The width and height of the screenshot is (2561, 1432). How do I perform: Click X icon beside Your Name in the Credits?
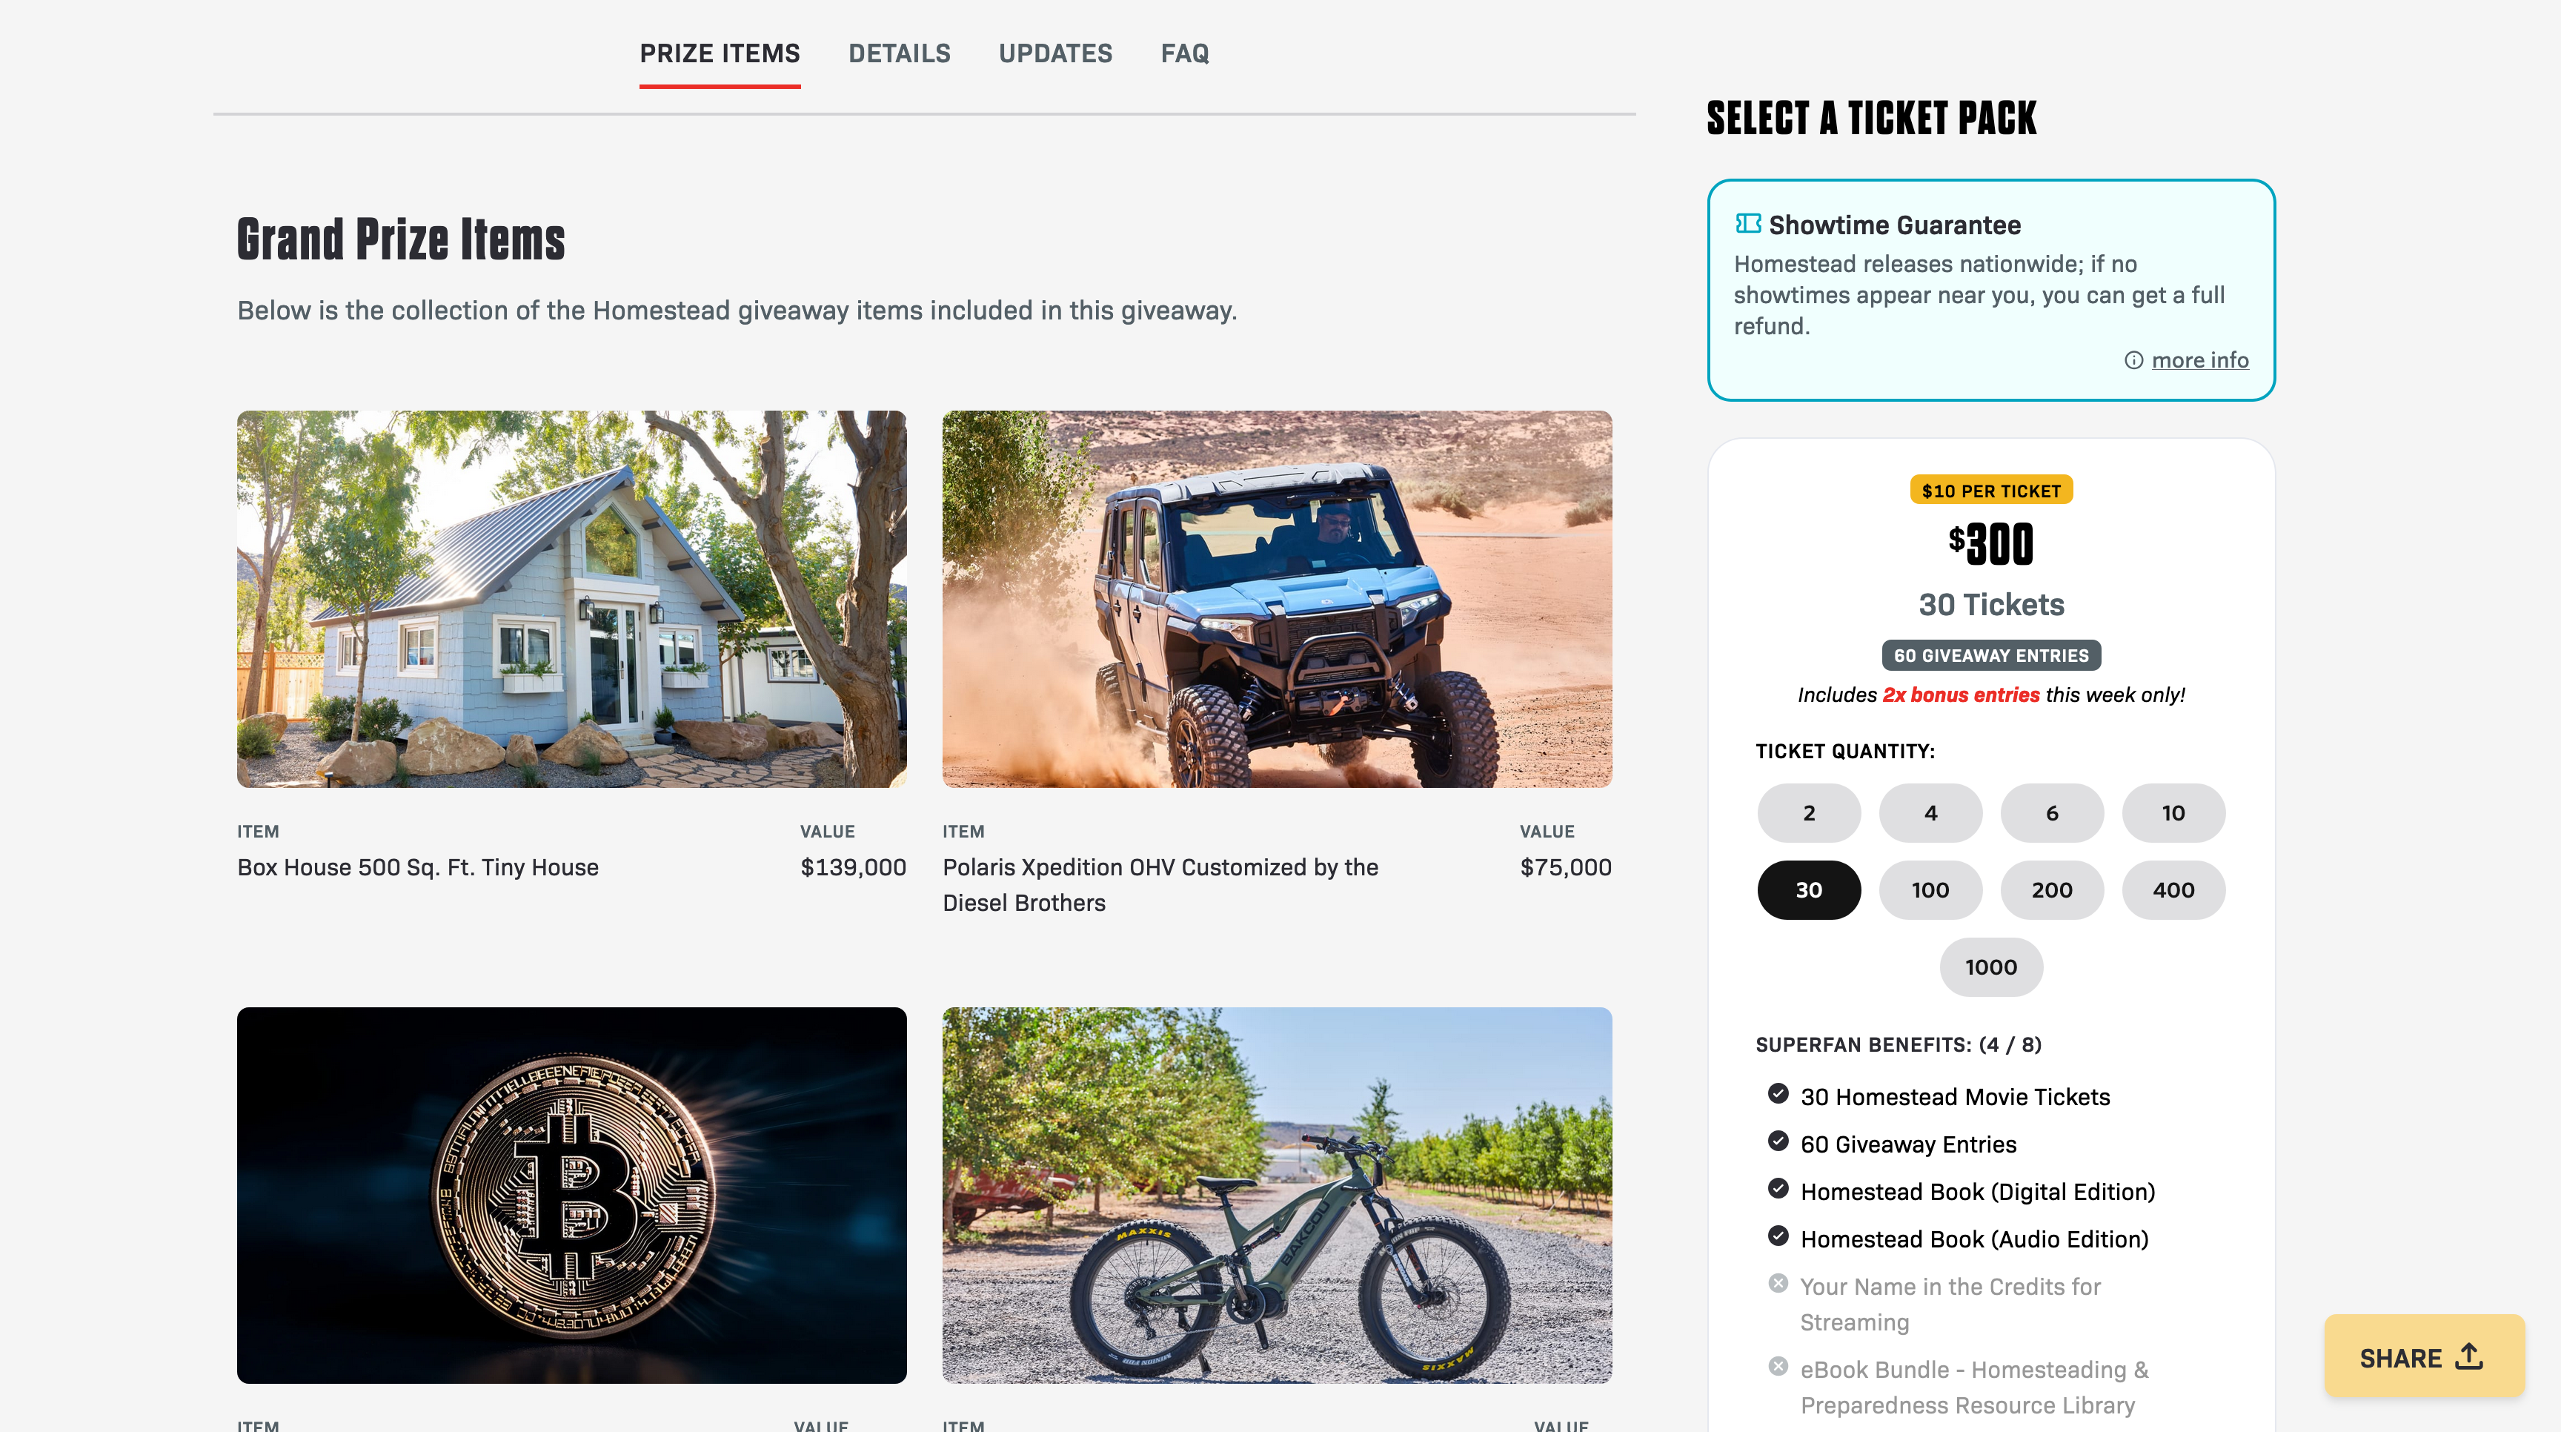[1778, 1284]
